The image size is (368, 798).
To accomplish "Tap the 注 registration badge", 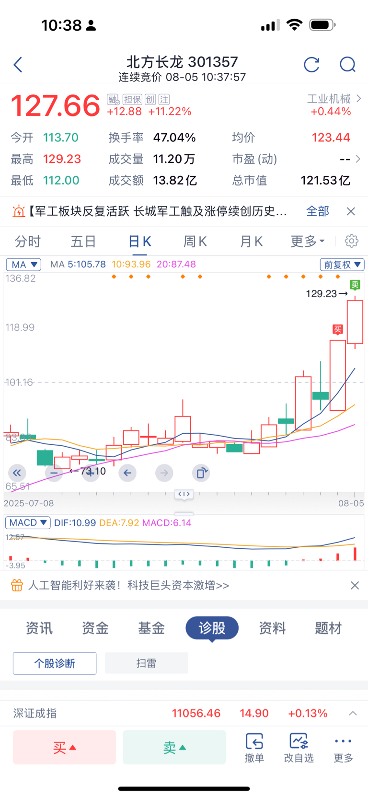I will [x=164, y=99].
